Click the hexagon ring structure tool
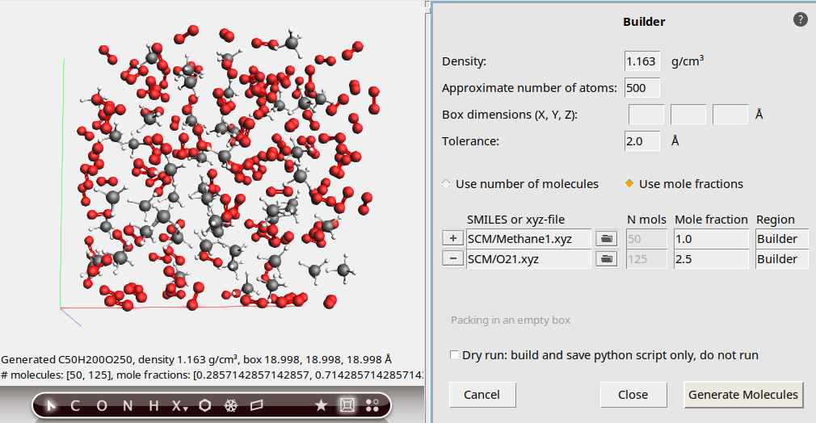816x423 pixels. [x=205, y=405]
